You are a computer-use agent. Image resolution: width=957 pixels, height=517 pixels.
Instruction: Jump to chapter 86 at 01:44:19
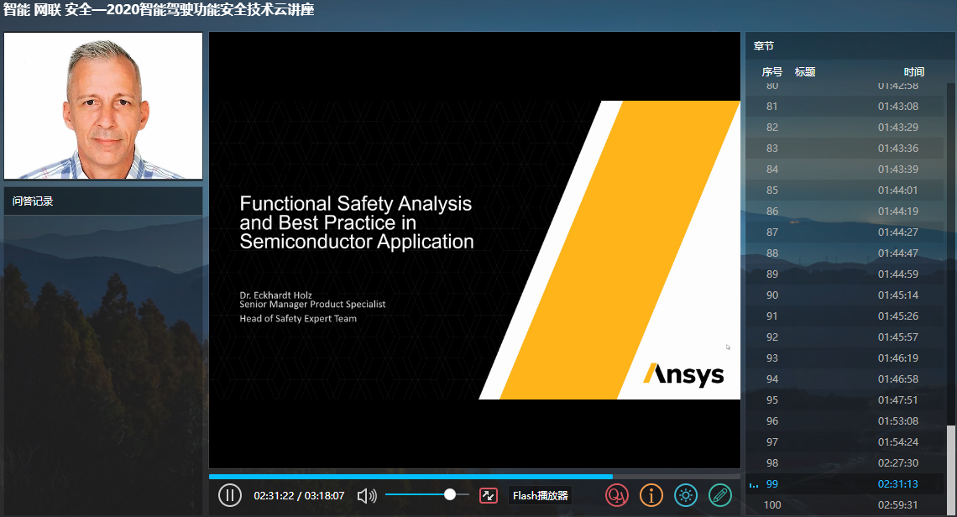(845, 211)
